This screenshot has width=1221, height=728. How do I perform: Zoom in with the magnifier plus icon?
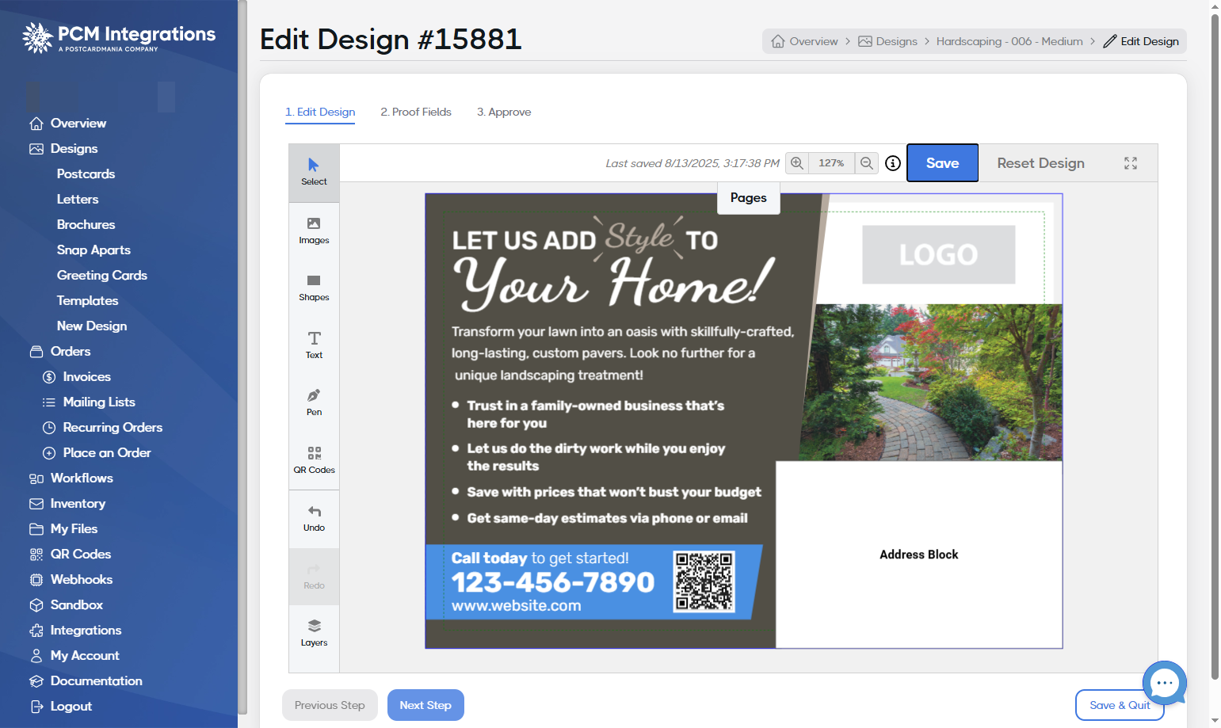click(x=797, y=163)
